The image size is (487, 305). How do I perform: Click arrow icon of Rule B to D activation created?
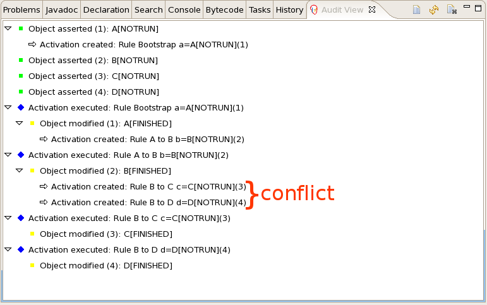44,202
